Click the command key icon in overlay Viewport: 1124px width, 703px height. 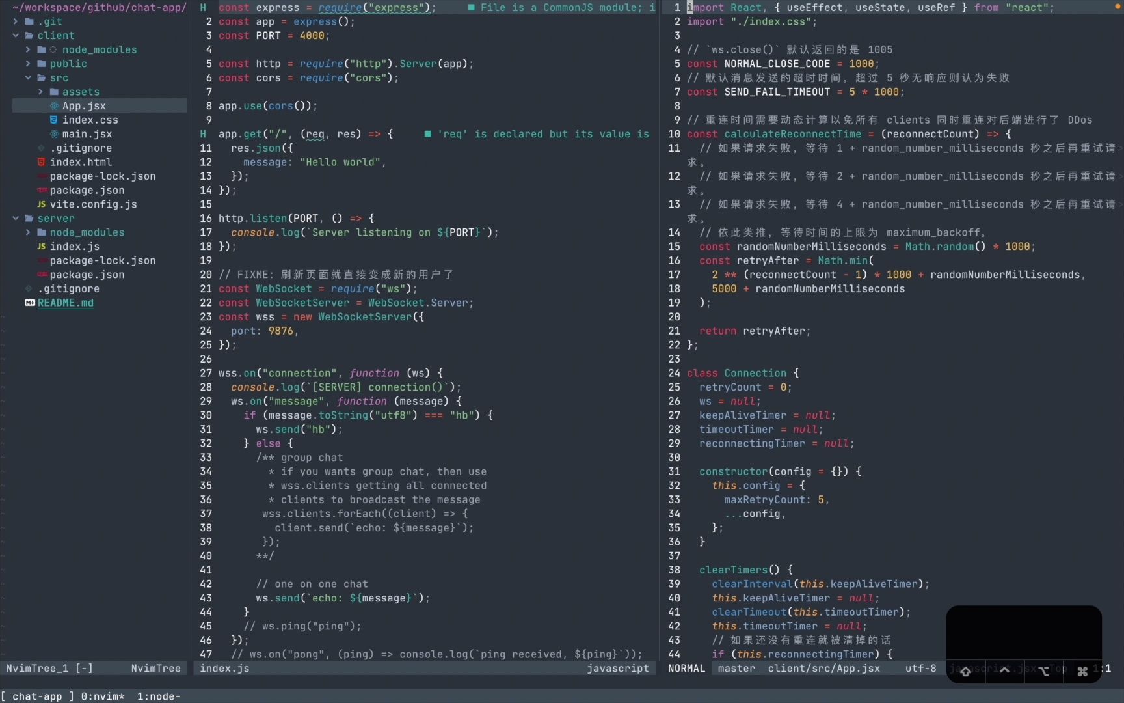pyautogui.click(x=1082, y=671)
